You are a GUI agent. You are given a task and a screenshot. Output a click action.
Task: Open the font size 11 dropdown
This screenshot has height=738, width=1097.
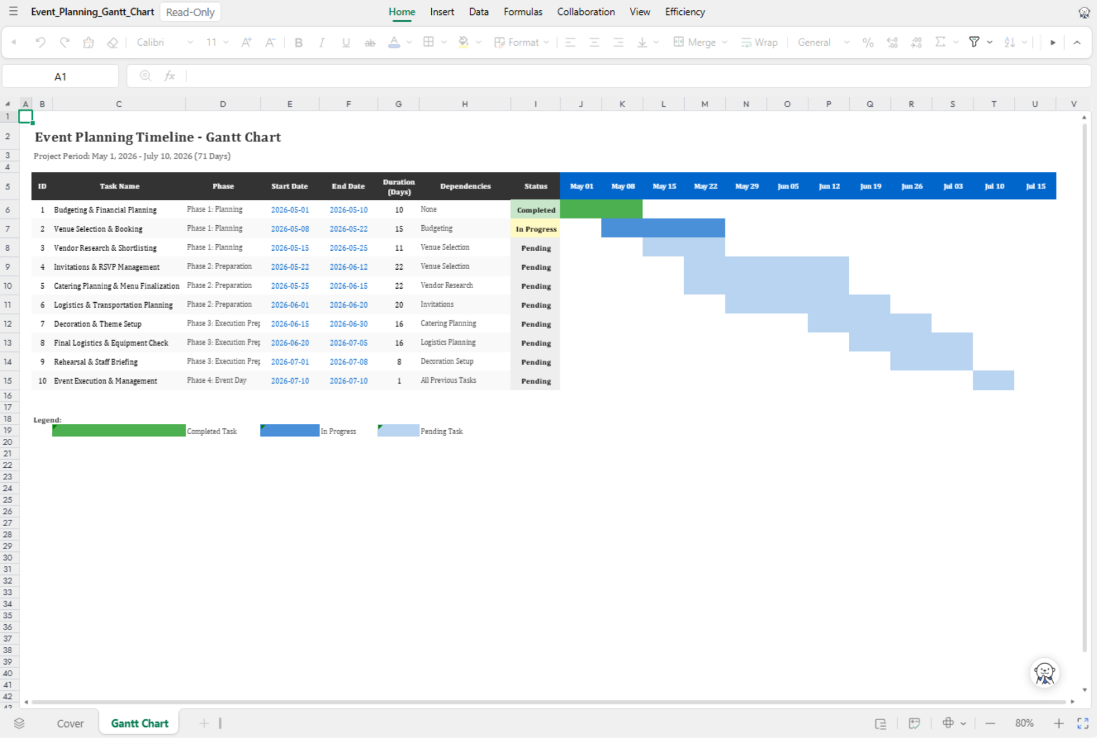tap(217, 42)
